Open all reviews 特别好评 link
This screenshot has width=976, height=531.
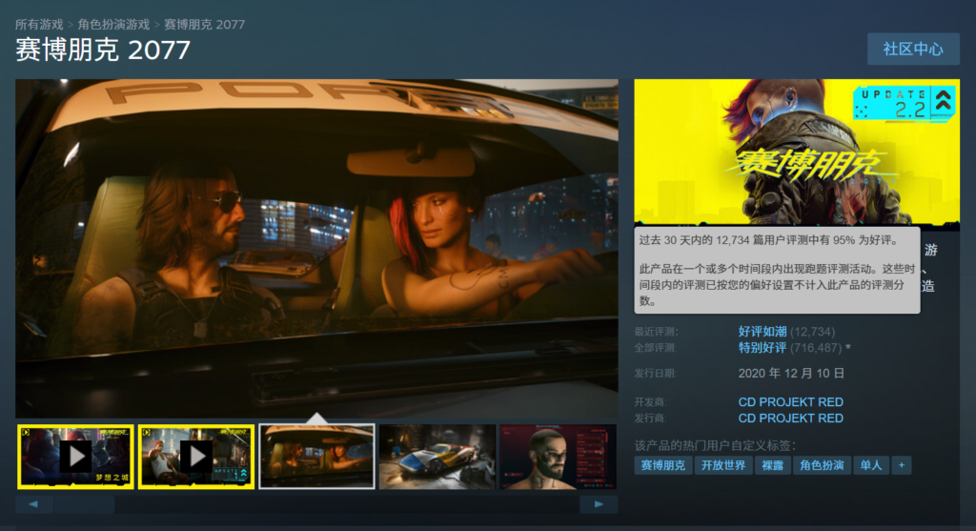coord(762,347)
